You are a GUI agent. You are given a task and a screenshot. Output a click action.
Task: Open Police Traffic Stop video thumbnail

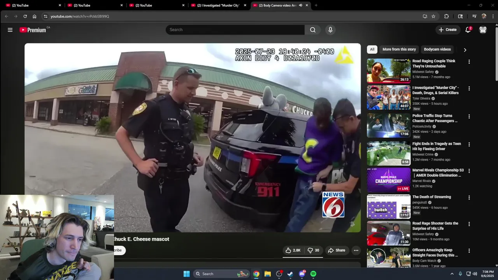(x=389, y=125)
